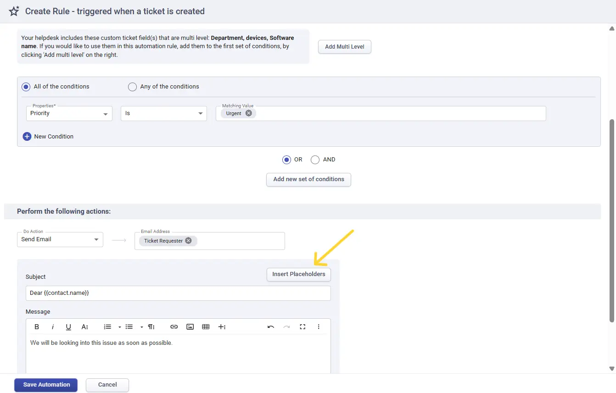Toggle underline formatting in message editor
616x393 pixels.
68,327
